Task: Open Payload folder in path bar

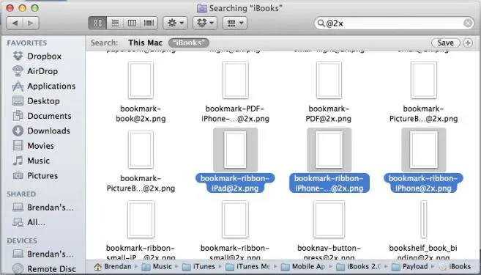Action: tap(411, 266)
